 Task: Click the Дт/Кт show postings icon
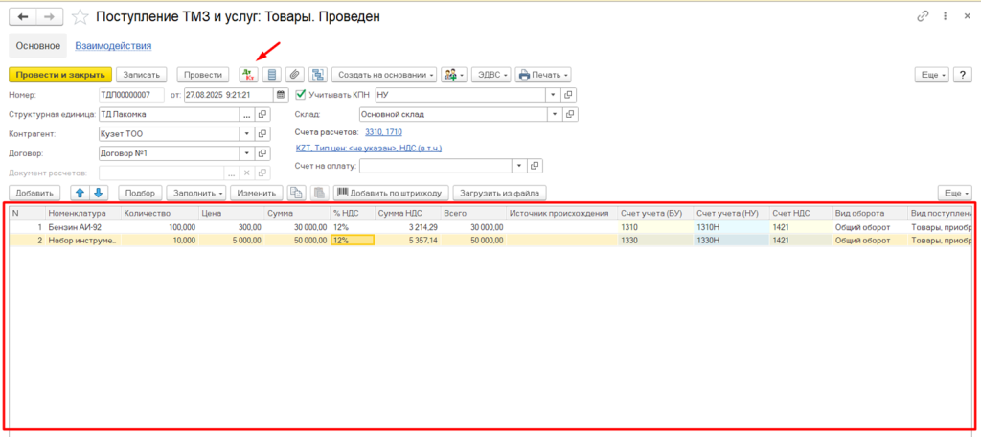(248, 75)
